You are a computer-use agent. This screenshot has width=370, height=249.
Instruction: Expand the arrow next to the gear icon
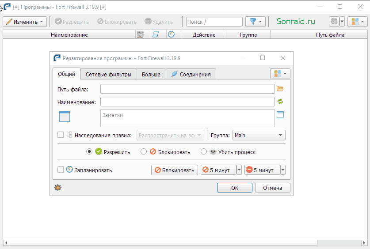coord(342,22)
